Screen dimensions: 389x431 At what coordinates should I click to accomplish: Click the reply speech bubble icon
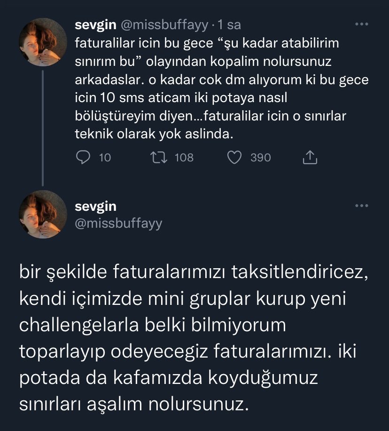point(83,157)
